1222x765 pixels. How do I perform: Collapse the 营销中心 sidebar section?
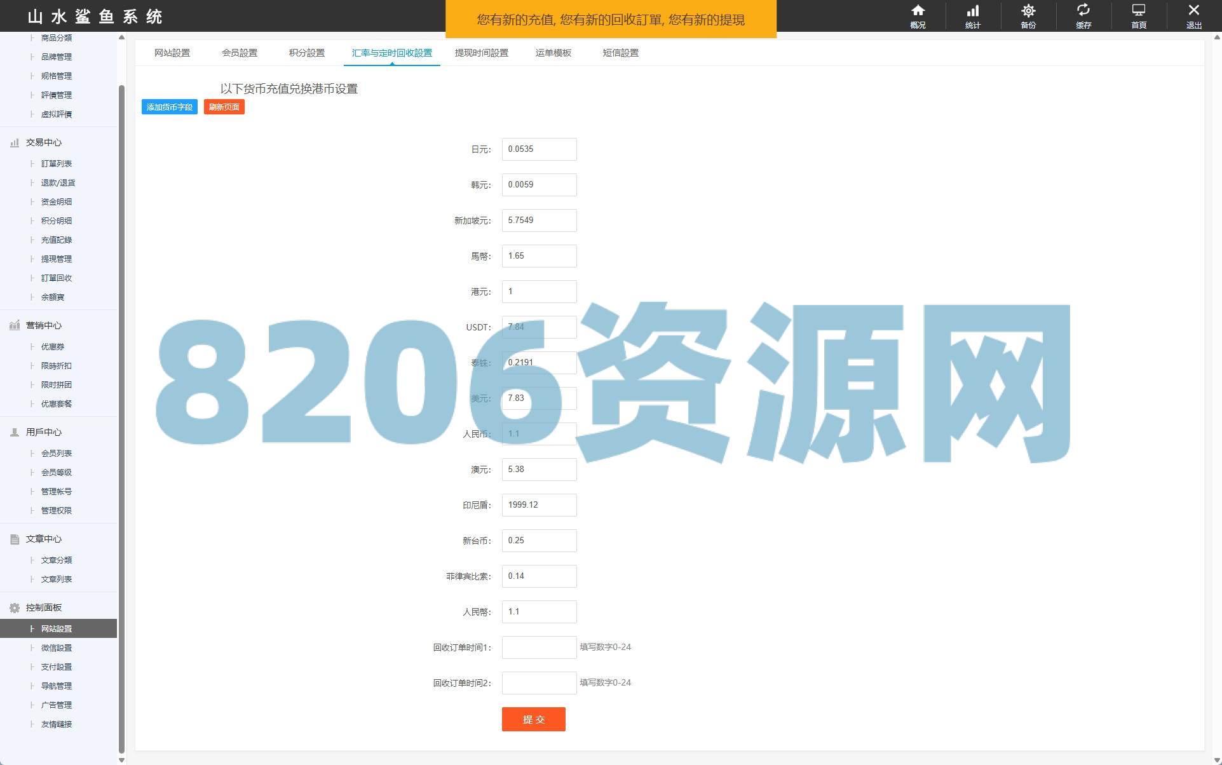click(43, 325)
